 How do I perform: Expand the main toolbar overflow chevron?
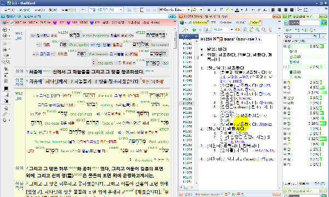pos(326,9)
